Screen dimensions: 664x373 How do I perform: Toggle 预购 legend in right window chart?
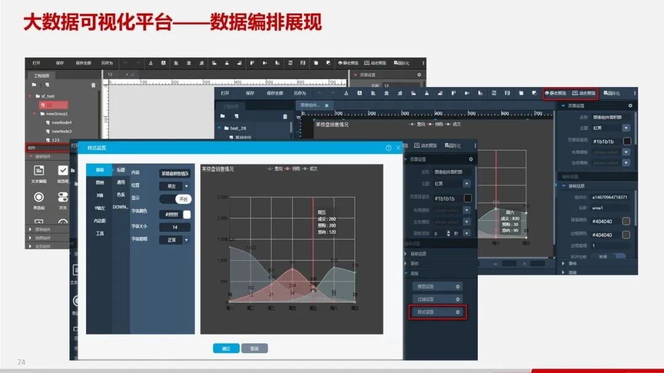point(435,124)
